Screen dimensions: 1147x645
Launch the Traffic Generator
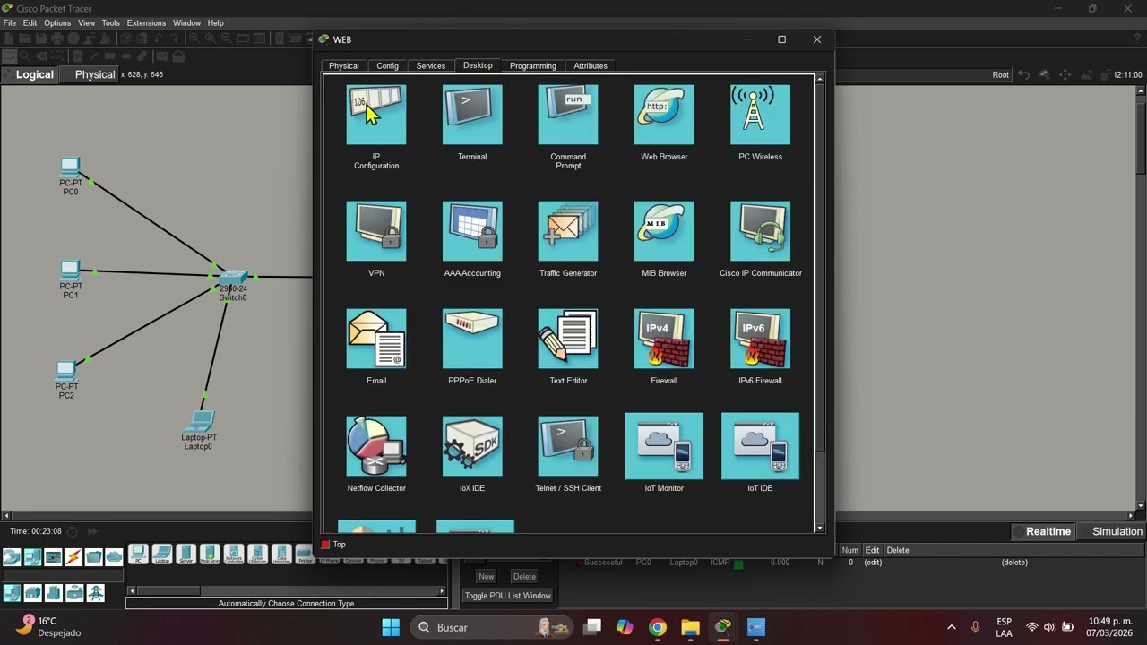tap(568, 231)
